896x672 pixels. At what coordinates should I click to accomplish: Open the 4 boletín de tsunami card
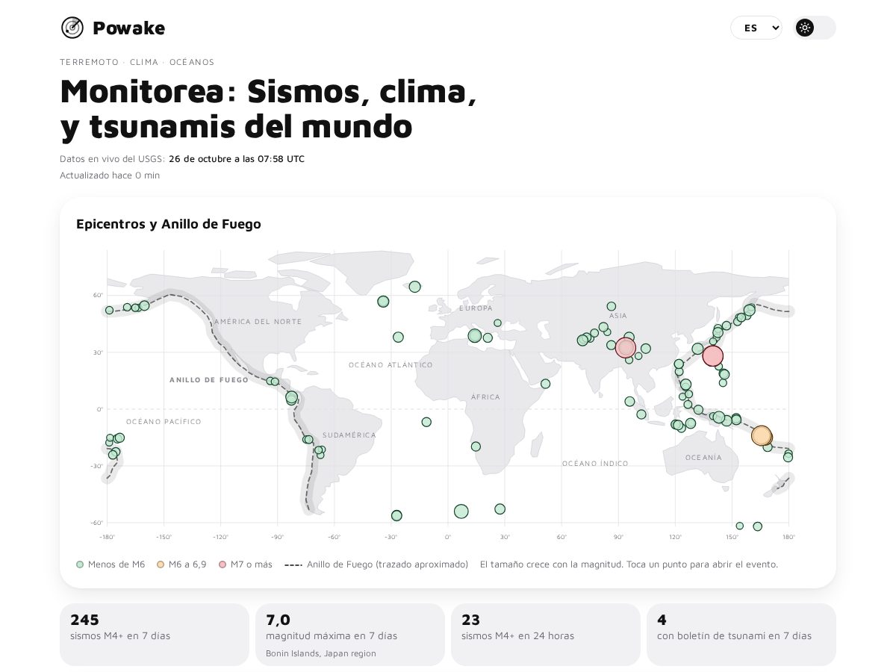(x=741, y=635)
